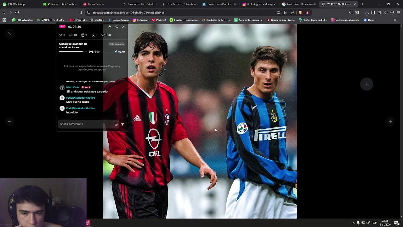Click the audience people icon in live stats
403x227 pixels.
[x=61, y=35]
